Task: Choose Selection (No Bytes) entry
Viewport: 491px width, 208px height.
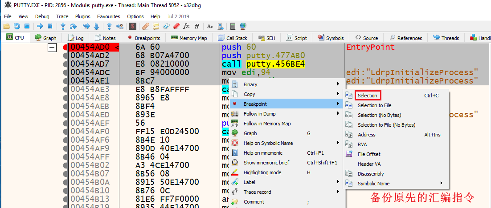Action: coord(396,115)
